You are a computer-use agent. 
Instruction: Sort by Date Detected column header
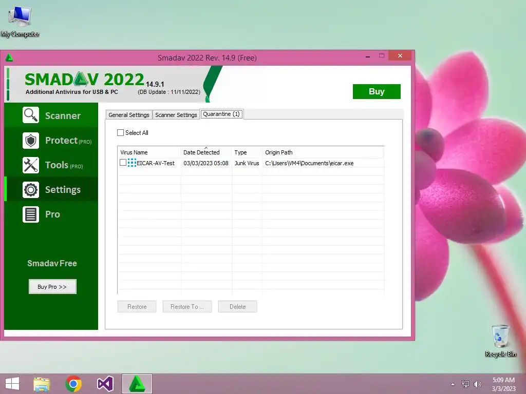point(206,152)
